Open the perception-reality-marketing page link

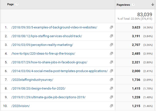pyautogui.click(x=42, y=45)
